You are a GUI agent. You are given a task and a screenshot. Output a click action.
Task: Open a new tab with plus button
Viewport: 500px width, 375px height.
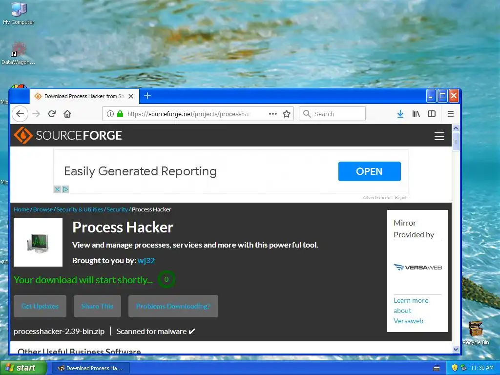(x=147, y=96)
